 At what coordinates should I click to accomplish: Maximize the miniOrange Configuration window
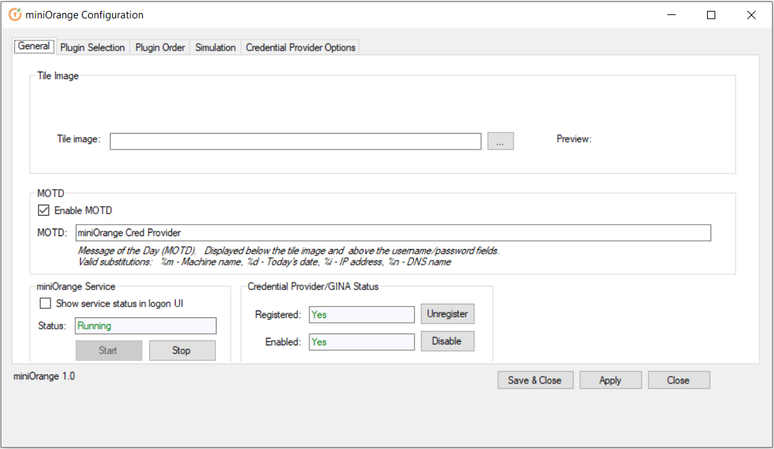coord(711,15)
